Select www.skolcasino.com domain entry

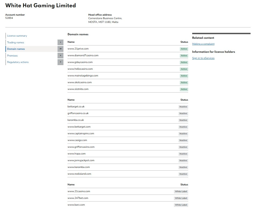[80, 82]
